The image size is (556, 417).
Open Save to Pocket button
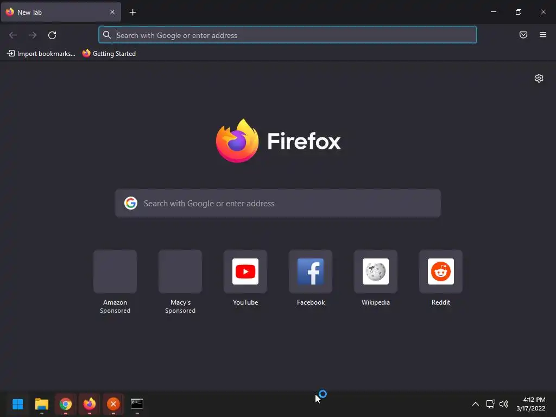[x=523, y=35]
